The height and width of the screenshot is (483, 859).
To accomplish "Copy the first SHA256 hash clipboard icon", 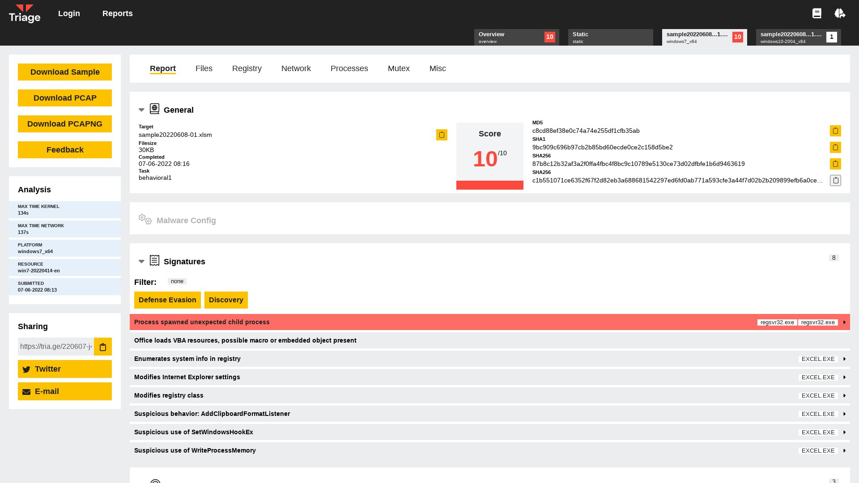I will 835,164.
